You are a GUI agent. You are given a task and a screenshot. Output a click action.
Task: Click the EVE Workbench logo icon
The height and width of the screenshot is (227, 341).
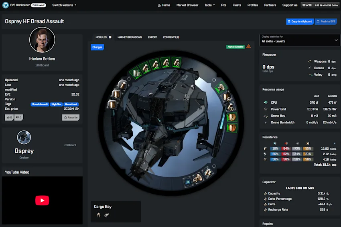(6, 5)
